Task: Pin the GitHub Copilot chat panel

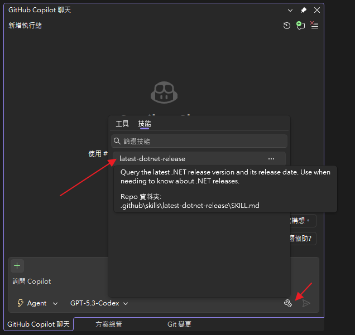Action: (304, 10)
